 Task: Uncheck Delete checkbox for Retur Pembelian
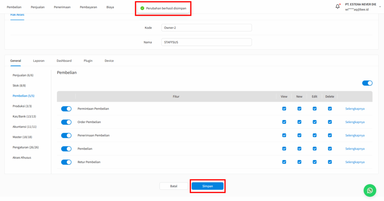(x=330, y=162)
